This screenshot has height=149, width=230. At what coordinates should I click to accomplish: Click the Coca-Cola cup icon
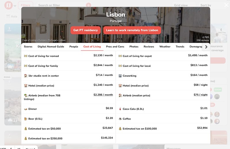(x=120, y=109)
